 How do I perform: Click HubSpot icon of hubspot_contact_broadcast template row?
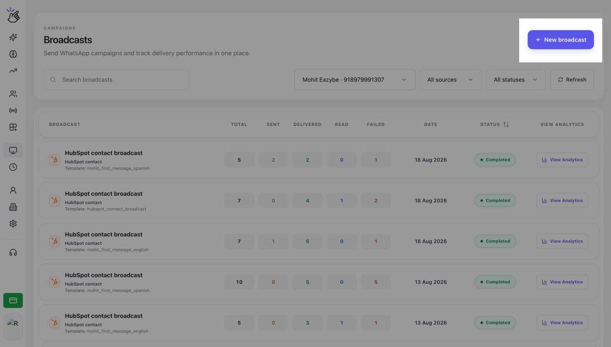pyautogui.click(x=54, y=201)
